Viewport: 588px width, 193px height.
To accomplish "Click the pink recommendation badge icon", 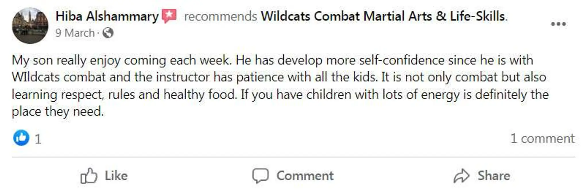I will (169, 16).
